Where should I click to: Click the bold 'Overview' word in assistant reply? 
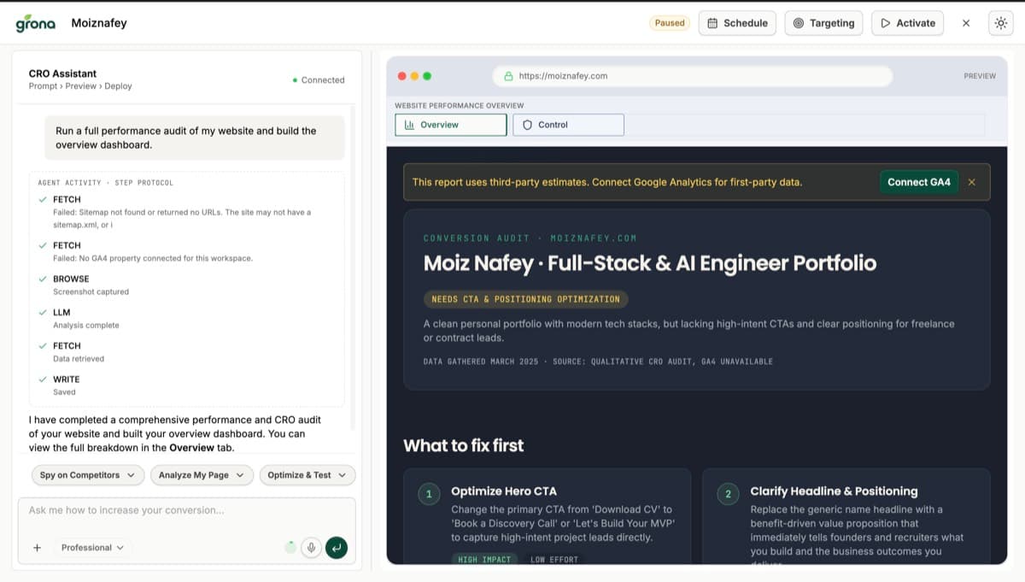pos(191,448)
